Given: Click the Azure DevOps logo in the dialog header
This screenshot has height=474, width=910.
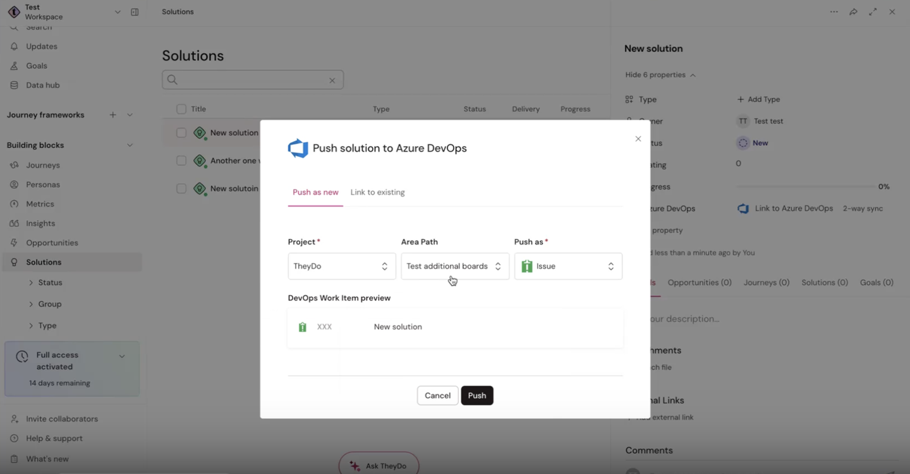Looking at the screenshot, I should (x=298, y=148).
